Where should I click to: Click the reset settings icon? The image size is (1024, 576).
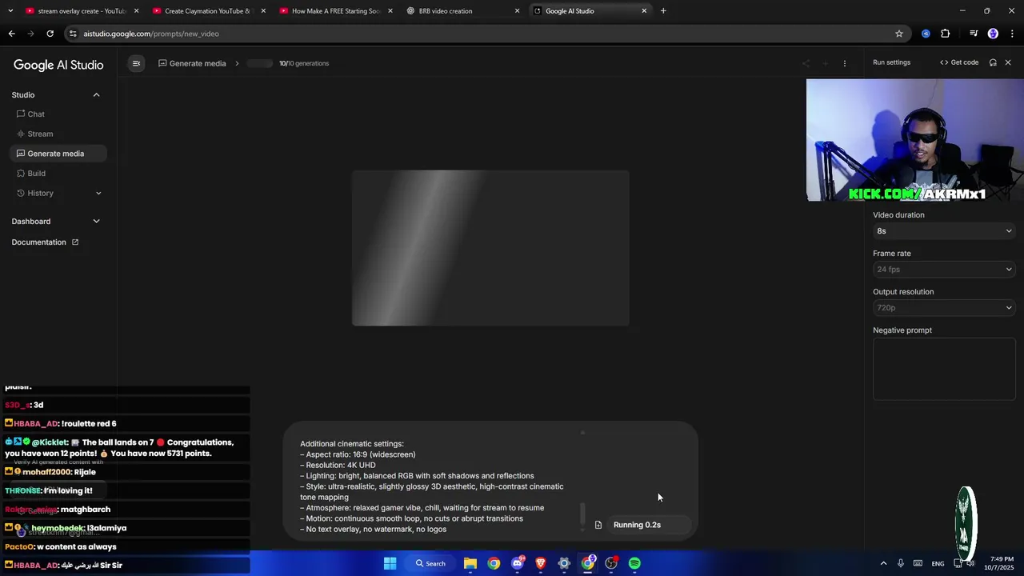coord(993,62)
